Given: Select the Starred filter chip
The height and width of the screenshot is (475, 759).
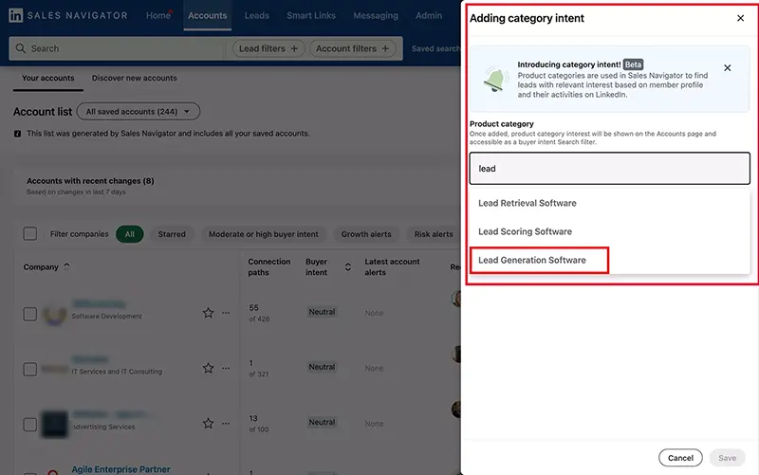Looking at the screenshot, I should pos(172,234).
